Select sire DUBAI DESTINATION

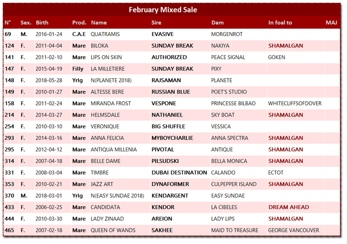[179, 173]
